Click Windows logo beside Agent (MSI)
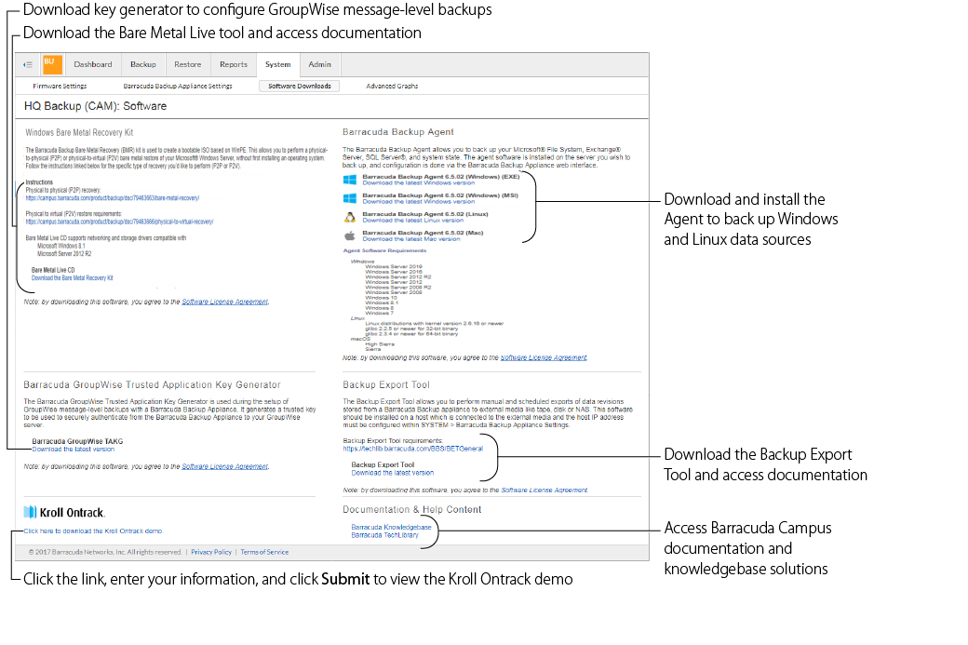The width and height of the screenshot is (968, 645). click(x=349, y=198)
